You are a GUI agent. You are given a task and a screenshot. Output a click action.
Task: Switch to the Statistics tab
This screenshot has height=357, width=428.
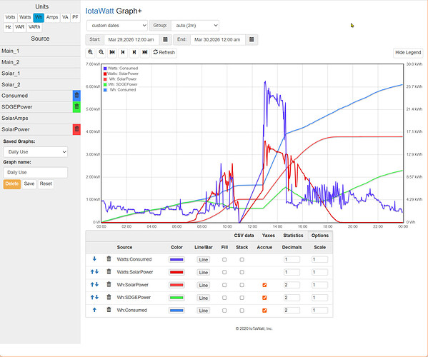(x=293, y=236)
